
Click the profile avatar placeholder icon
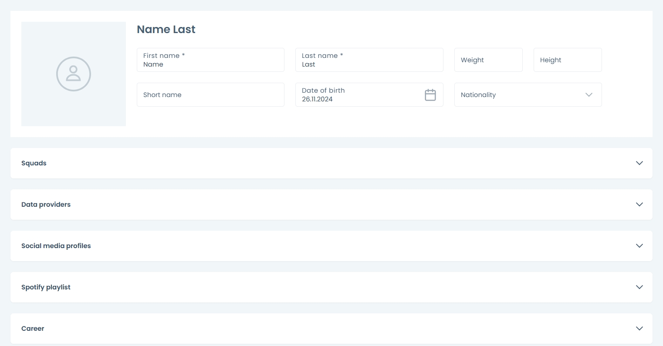[x=73, y=74]
